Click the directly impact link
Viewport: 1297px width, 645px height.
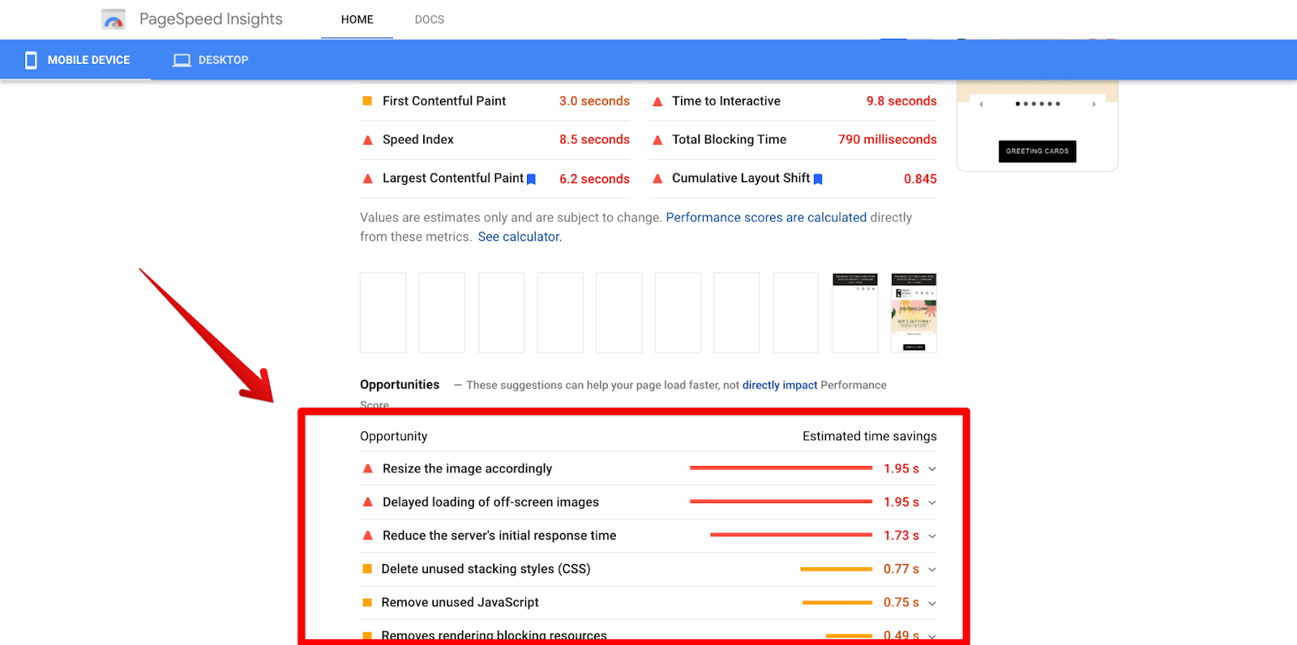pos(780,385)
